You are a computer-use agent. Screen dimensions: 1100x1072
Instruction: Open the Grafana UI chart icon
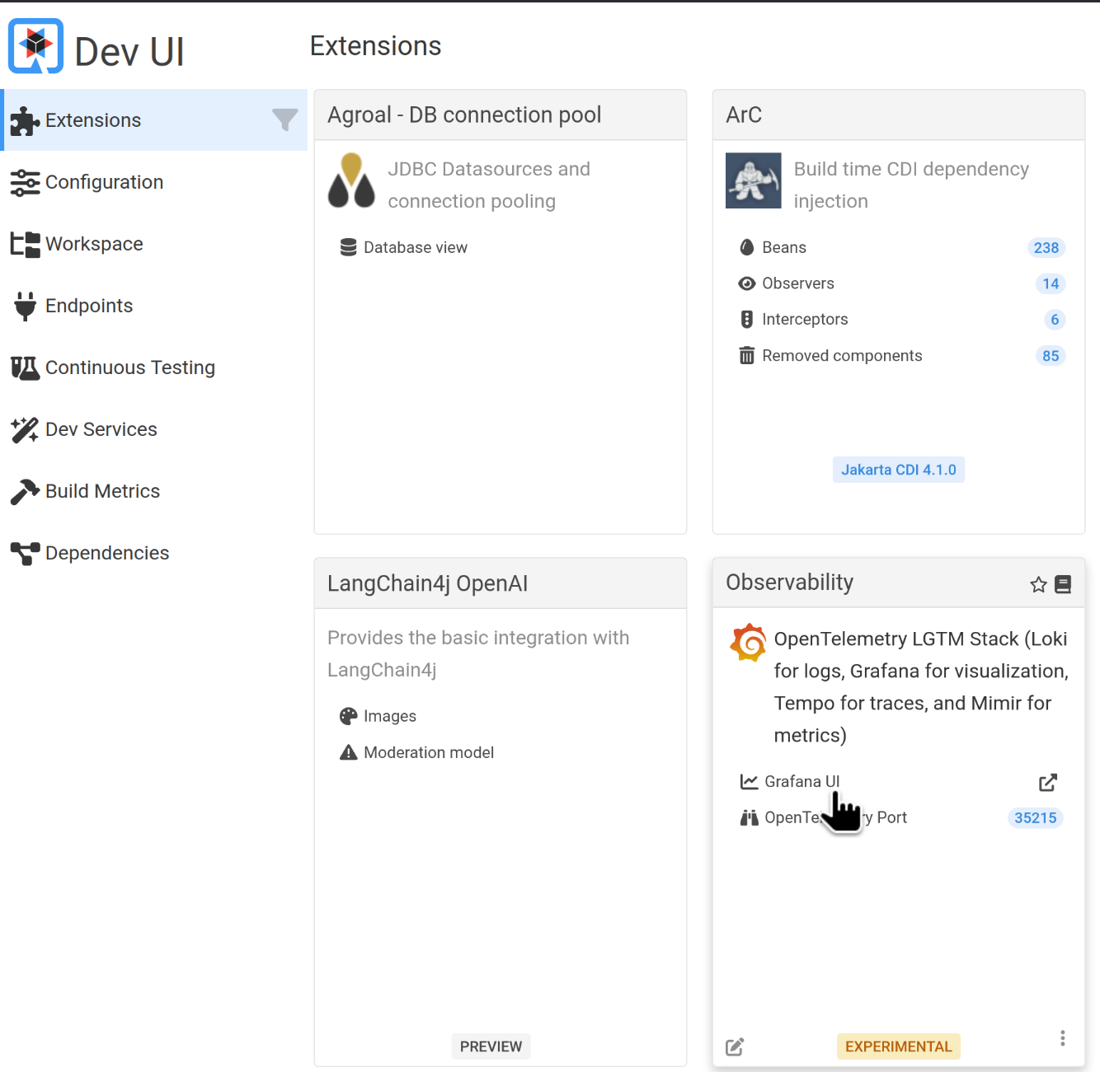click(749, 781)
